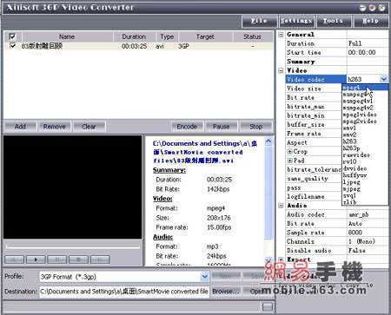391x315 pixels.
Task: Uncheck the 83版射雕回顾 file checkbox
Action: [12, 46]
